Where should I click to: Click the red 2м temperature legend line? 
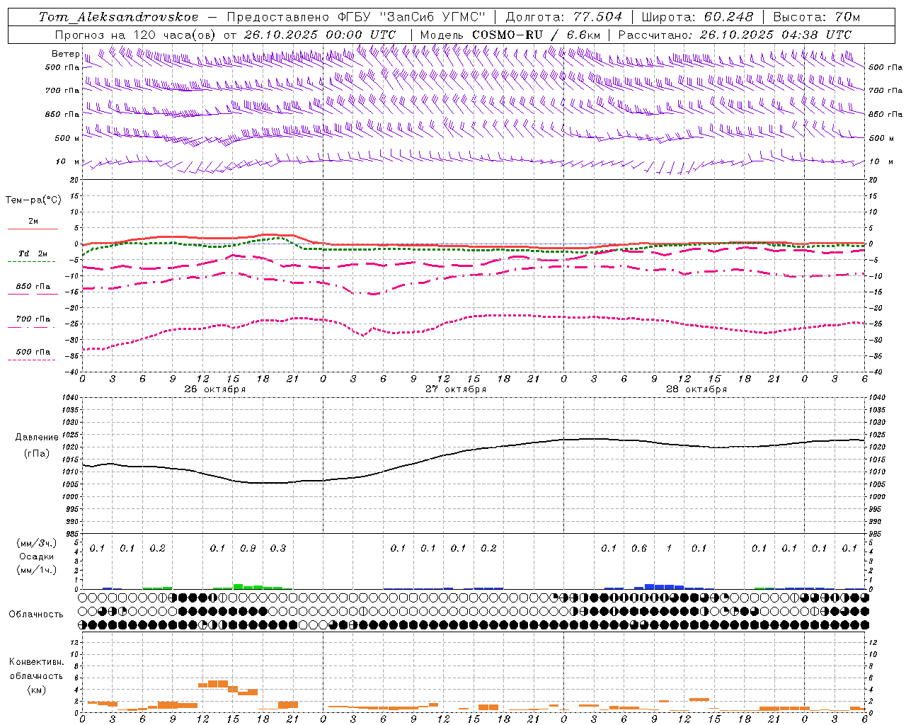33,229
